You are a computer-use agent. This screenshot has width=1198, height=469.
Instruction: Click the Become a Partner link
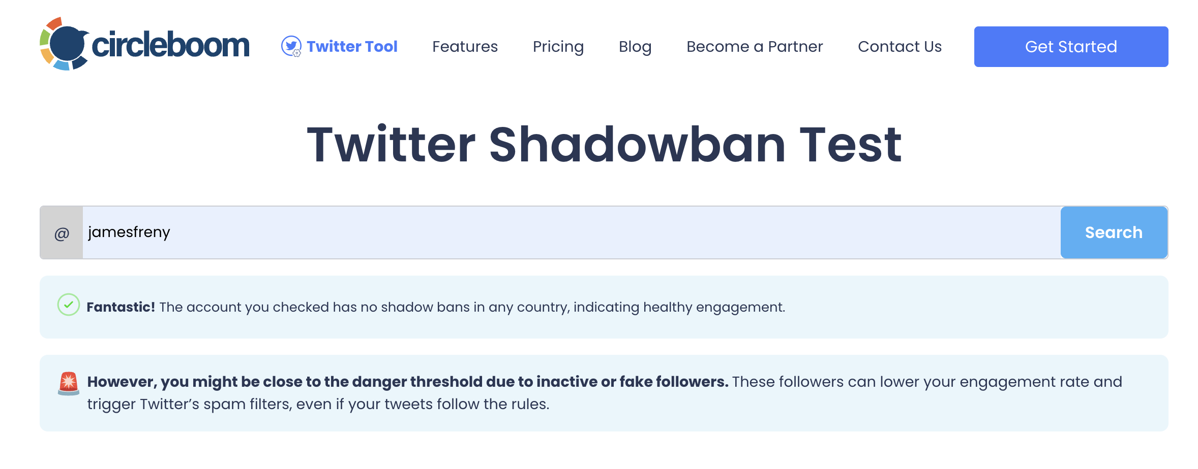pyautogui.click(x=755, y=46)
